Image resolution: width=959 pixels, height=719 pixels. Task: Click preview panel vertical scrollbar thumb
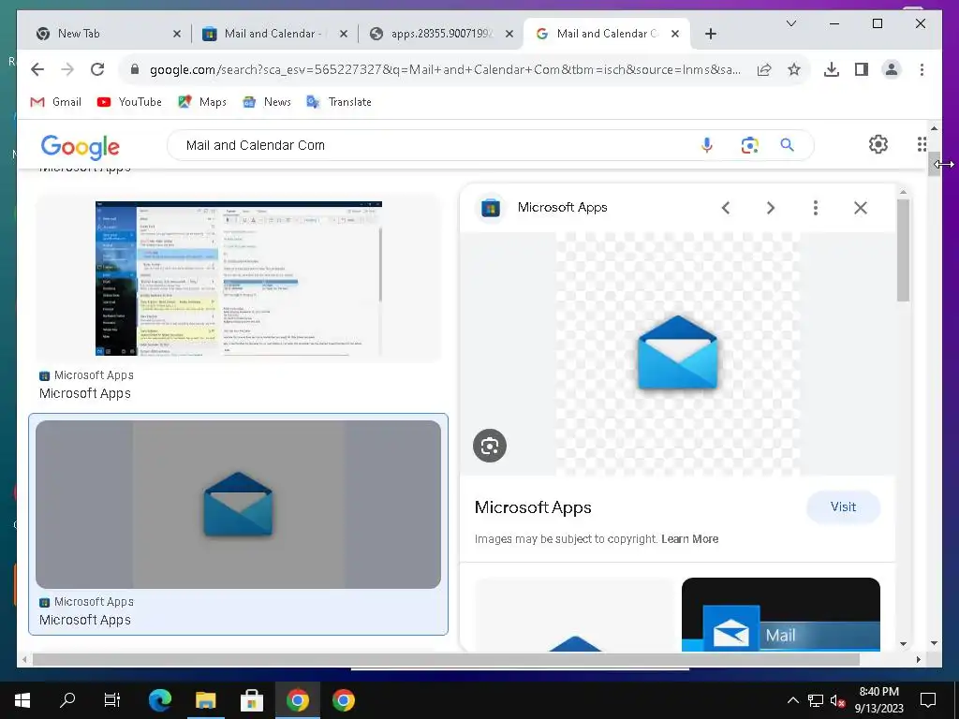[903, 249]
